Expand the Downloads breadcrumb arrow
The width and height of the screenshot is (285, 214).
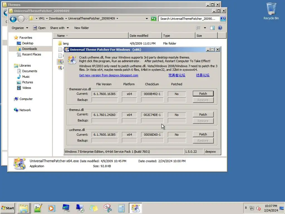coord(66,19)
